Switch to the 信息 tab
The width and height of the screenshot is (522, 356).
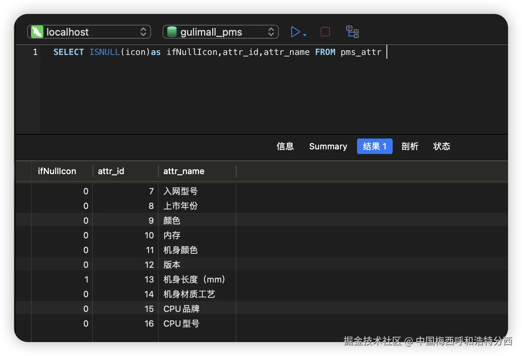(285, 146)
